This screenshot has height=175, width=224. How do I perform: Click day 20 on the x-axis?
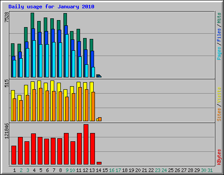click(138, 170)
